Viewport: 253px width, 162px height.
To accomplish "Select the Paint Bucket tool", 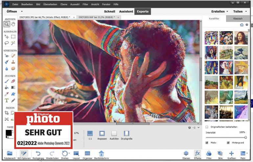I will pyautogui.click(x=7, y=88).
